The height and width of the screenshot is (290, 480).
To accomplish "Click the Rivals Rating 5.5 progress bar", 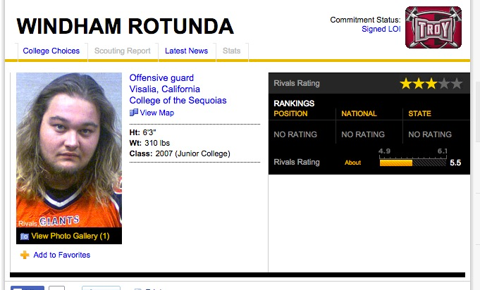I will (x=412, y=163).
